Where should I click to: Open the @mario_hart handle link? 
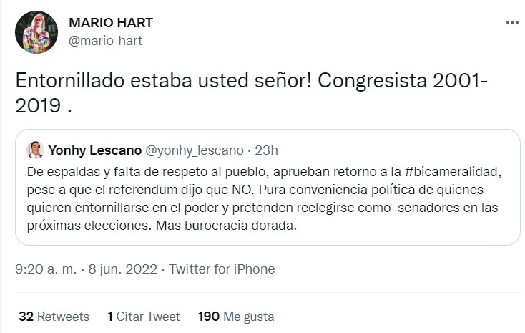coord(105,41)
